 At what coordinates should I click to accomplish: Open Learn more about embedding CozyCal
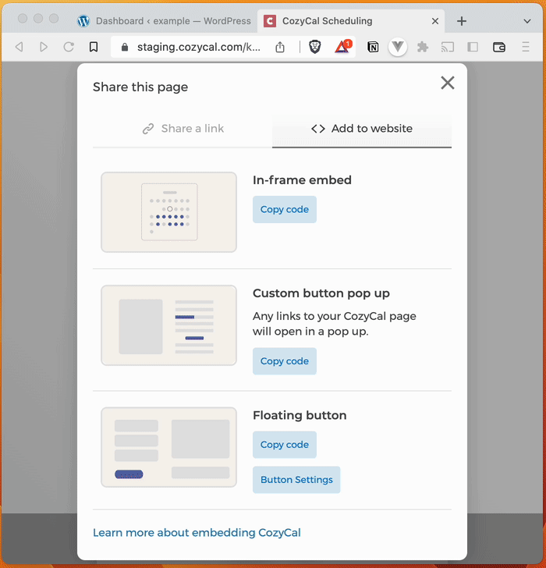(197, 532)
